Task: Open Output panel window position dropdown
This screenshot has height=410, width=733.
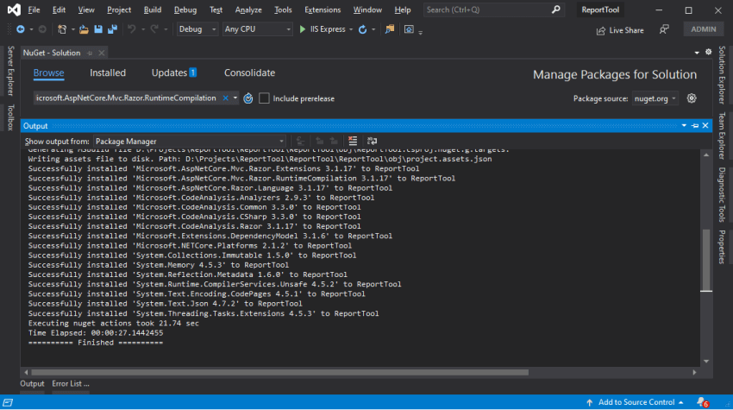Action: [684, 125]
